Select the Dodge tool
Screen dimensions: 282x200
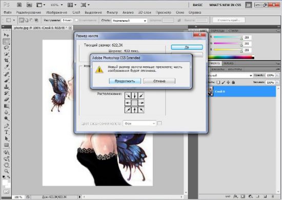7,118
